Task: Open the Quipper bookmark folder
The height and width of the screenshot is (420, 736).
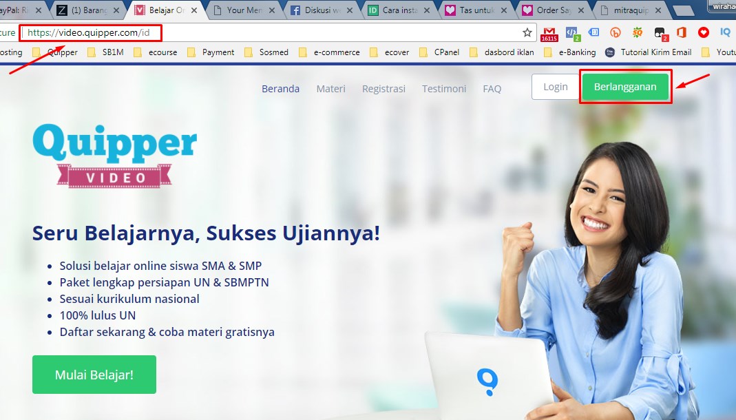Action: [x=55, y=52]
